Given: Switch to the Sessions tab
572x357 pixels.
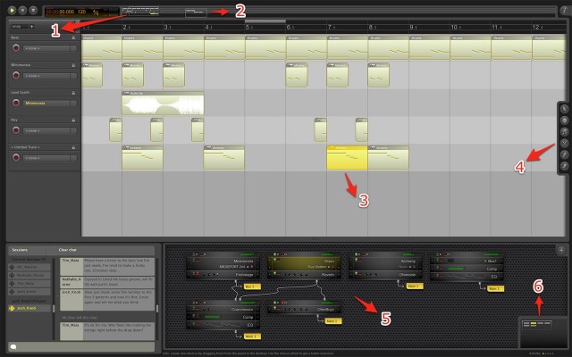Looking at the screenshot, I should click(20, 251).
